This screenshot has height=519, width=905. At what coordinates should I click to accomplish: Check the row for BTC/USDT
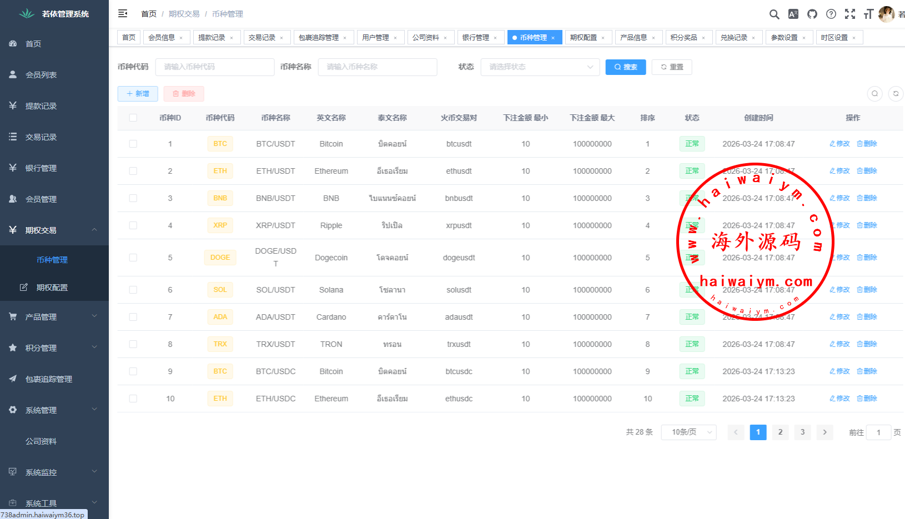coord(133,144)
